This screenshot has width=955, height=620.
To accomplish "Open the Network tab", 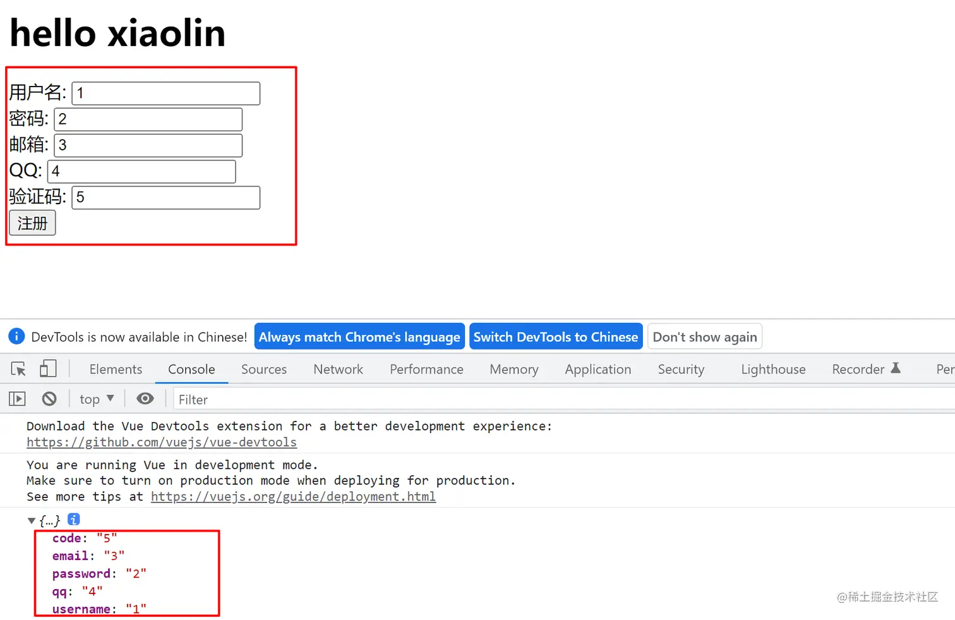I will 339,369.
